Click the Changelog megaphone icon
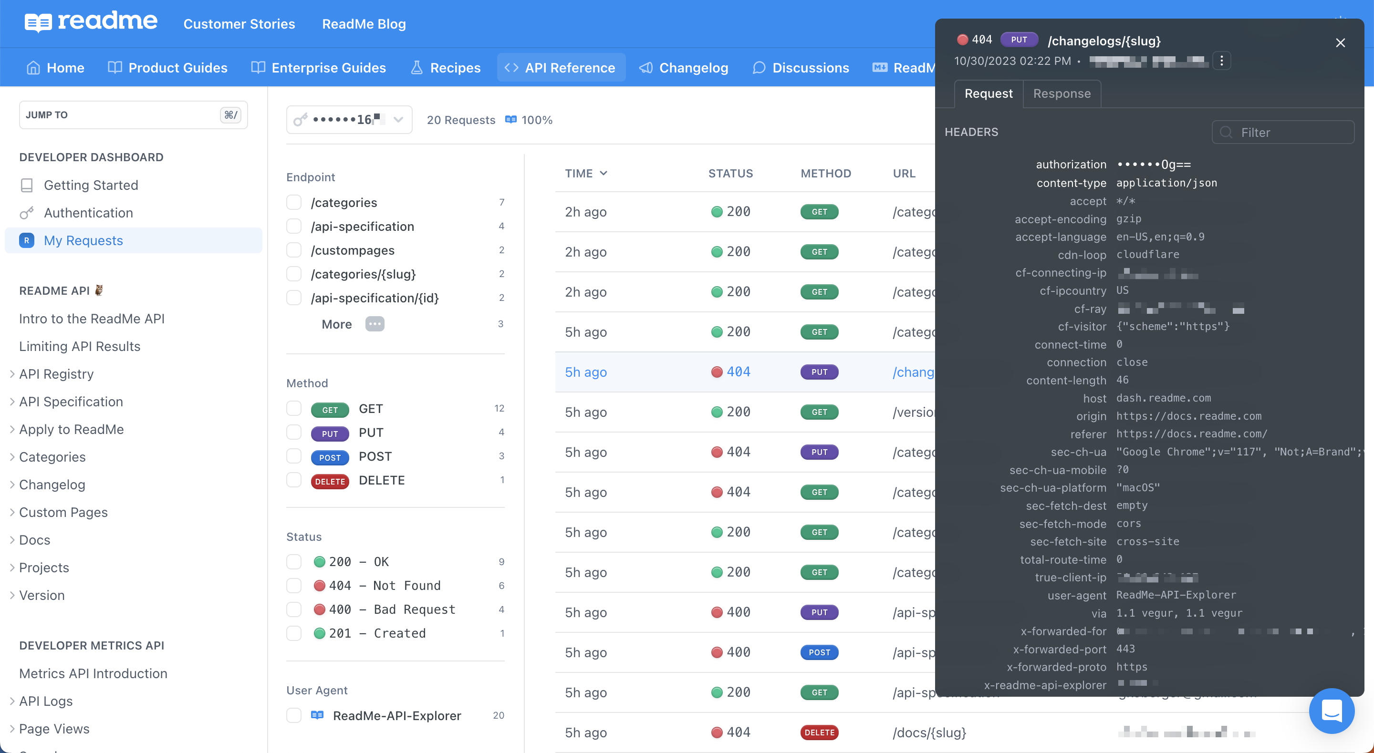Screen dimensions: 1374x753 click(x=646, y=68)
